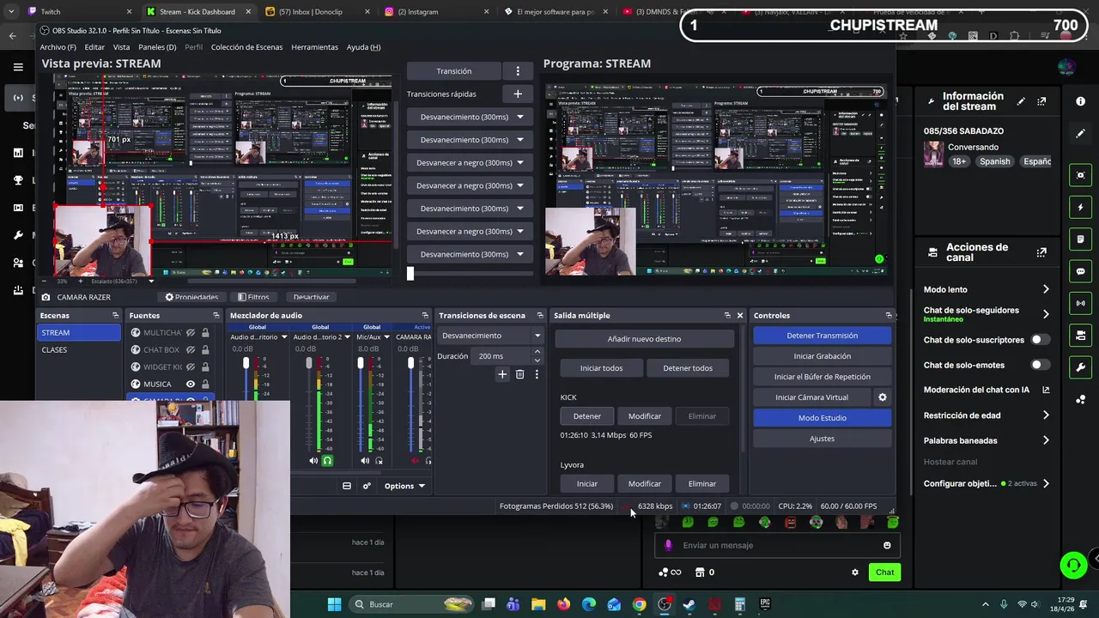Image resolution: width=1099 pixels, height=618 pixels.
Task: Open the Desvanecimiento scene transition combo box
Action: [490, 336]
